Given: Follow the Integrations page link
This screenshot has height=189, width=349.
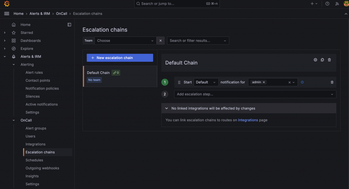Looking at the screenshot, I should (x=248, y=120).
